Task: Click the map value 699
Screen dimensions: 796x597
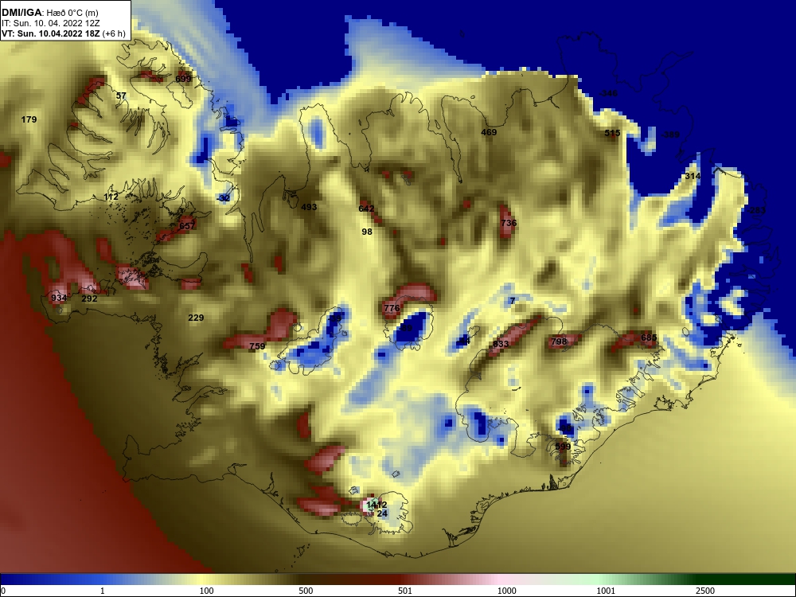Action: coord(183,79)
